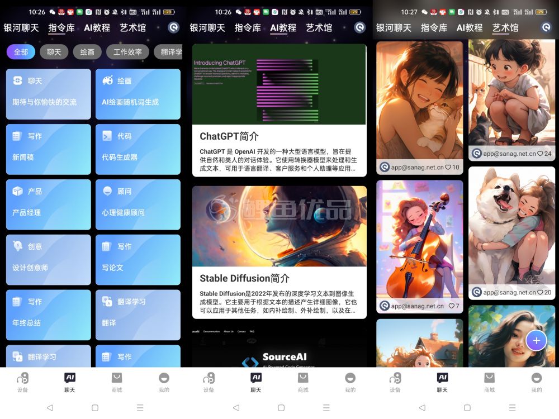Select the 全部 filter chip
This screenshot has height=419, width=559.
tap(21, 52)
